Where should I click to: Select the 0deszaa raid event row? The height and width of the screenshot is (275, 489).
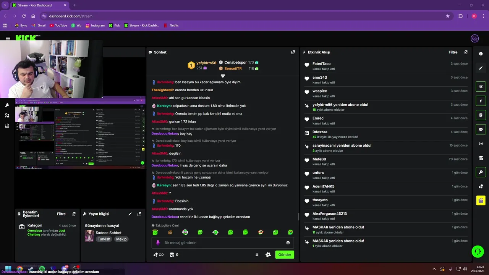click(x=386, y=134)
